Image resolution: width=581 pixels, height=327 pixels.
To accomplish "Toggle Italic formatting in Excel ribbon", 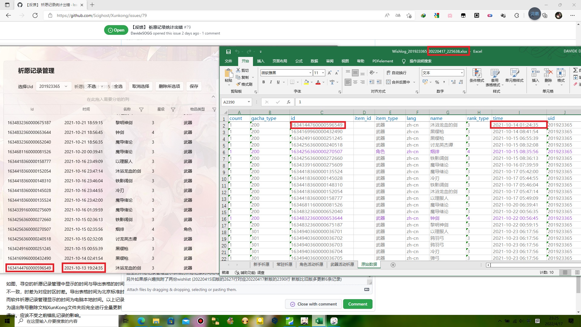I will (x=271, y=82).
